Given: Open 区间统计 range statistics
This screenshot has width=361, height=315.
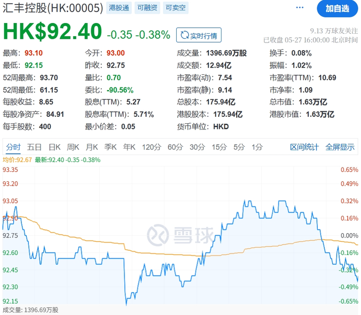Looking at the screenshot, I should [304, 147].
